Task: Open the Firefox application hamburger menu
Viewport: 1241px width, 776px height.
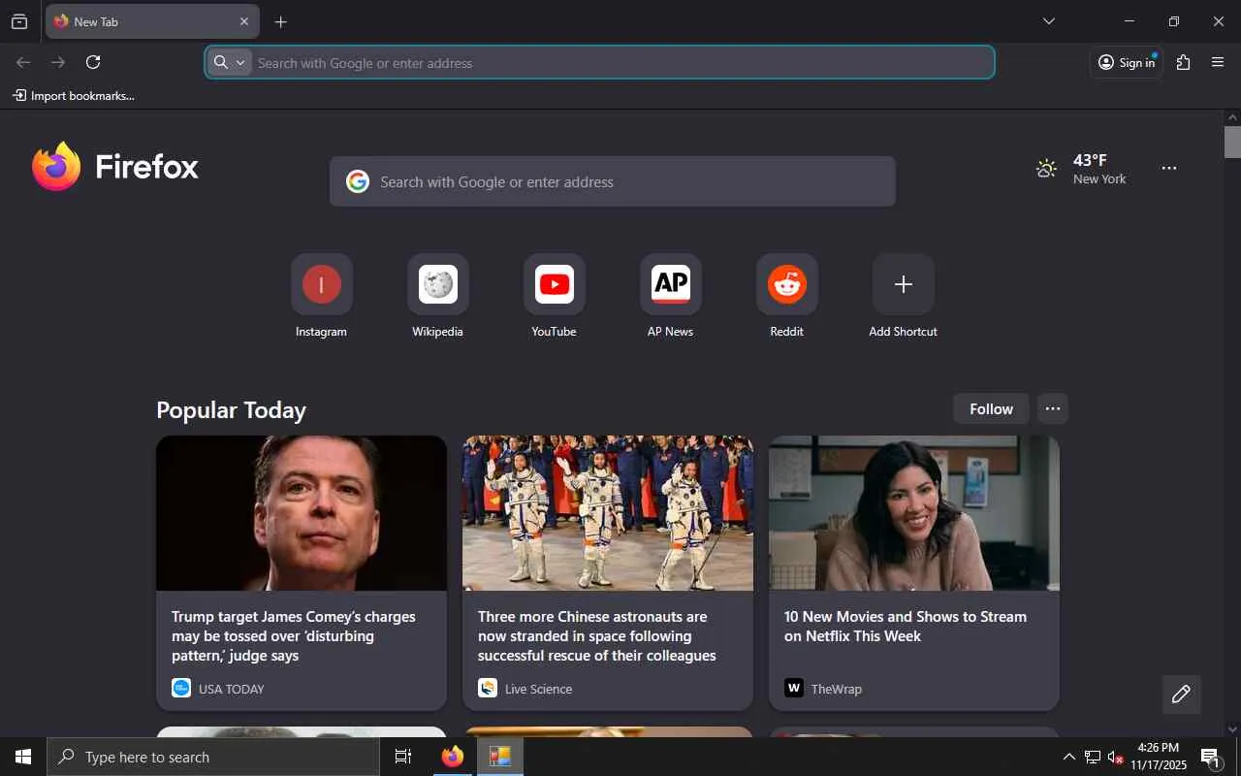Action: (x=1219, y=62)
